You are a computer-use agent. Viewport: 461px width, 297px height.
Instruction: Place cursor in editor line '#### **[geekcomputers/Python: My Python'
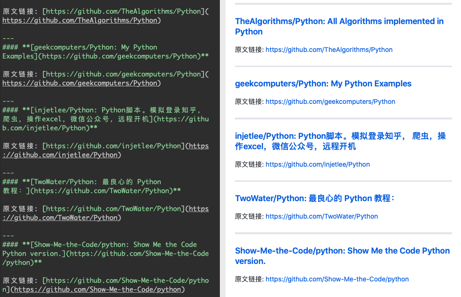coord(80,47)
